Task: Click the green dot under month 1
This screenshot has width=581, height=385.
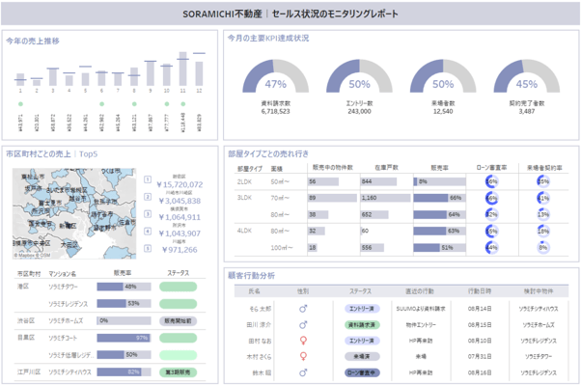Action: pos(20,104)
